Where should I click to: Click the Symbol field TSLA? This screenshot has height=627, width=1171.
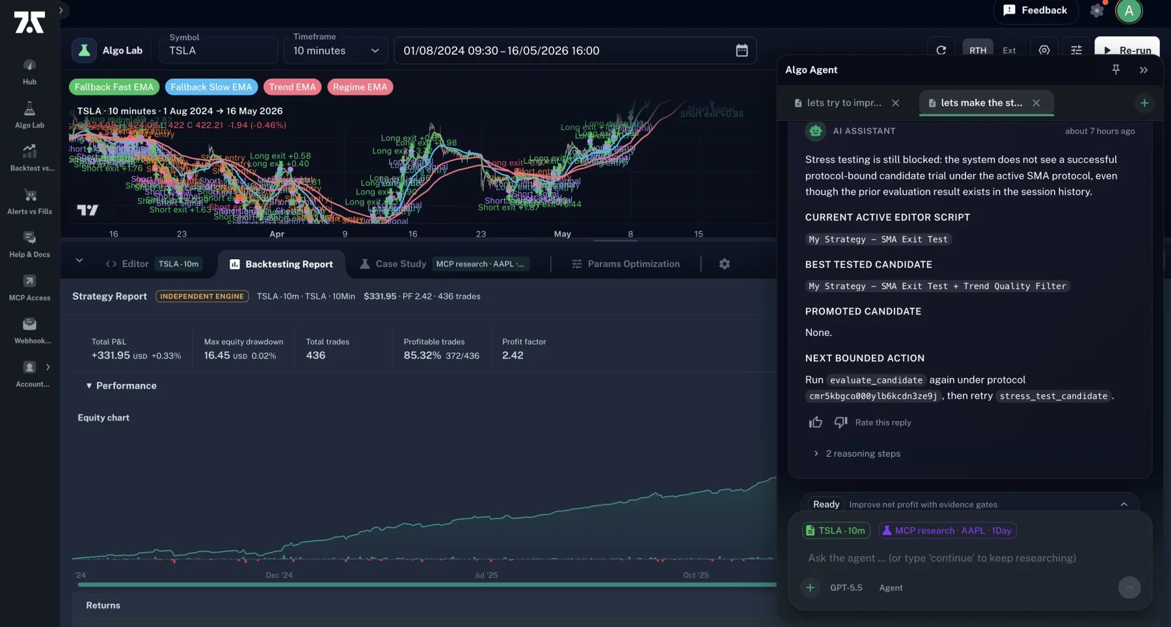219,51
